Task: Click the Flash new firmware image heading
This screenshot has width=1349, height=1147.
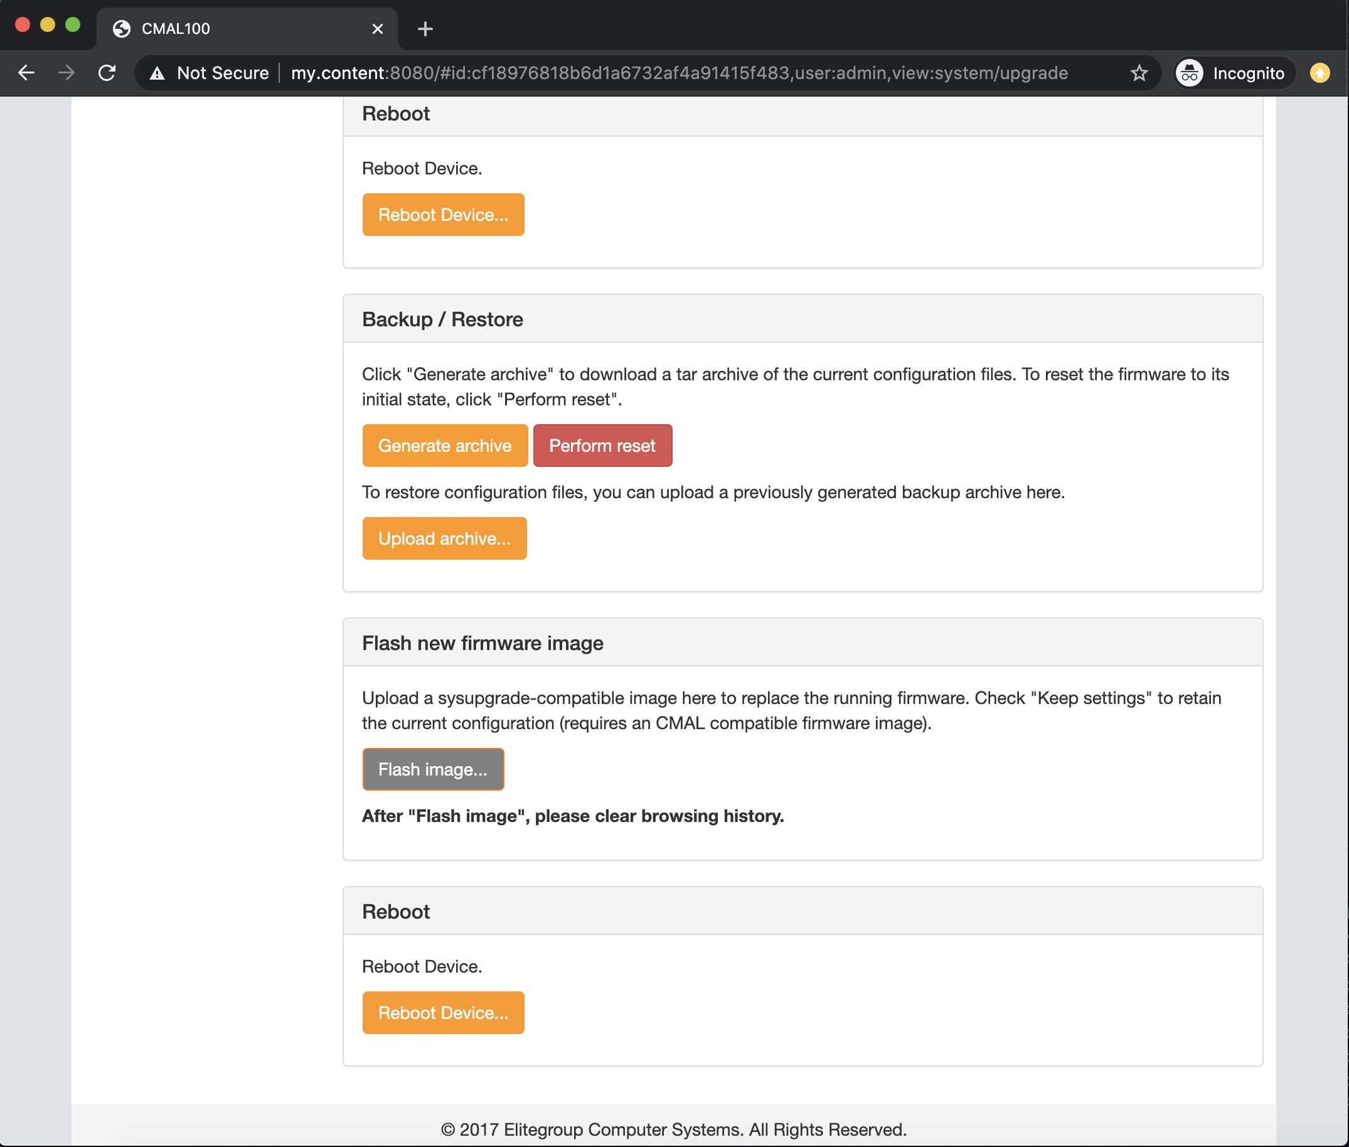Action: (x=483, y=643)
